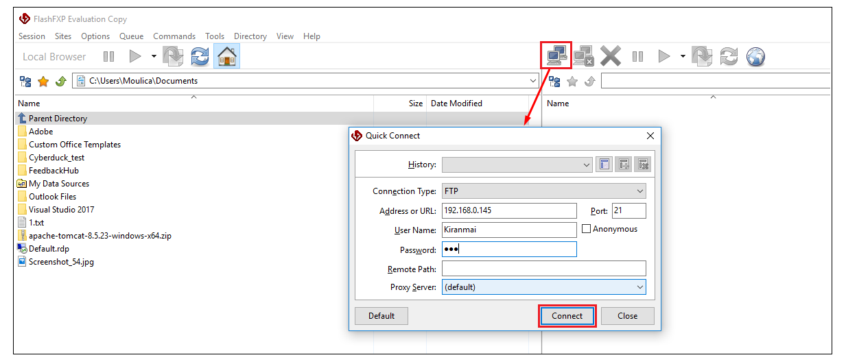Screen dimensions: 846x364
Task: Click the remote folder tree icon
Action: [554, 82]
